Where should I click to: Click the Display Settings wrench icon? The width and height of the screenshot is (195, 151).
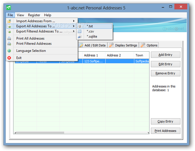click(111, 45)
